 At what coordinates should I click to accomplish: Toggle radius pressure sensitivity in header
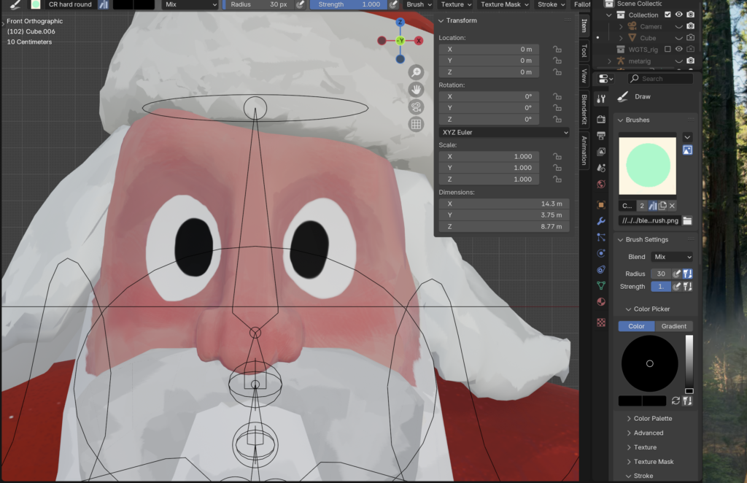coord(300,4)
